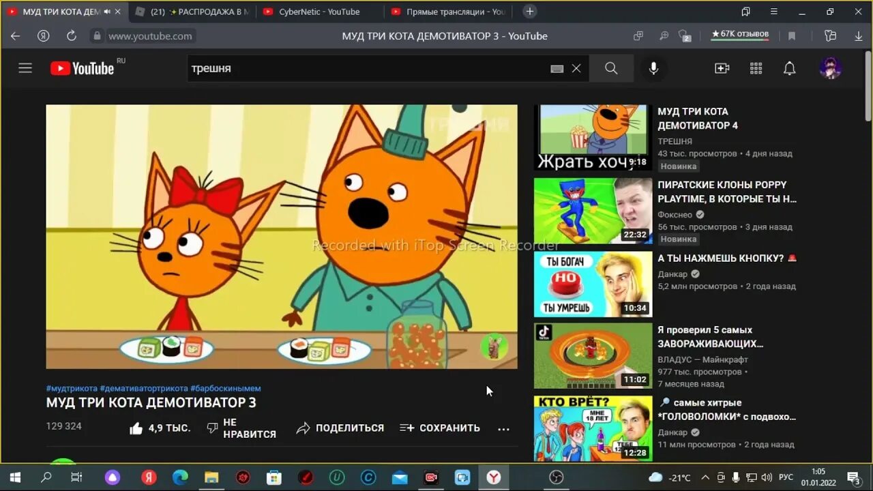Open action center notifications
Image resolution: width=873 pixels, height=491 pixels.
[853, 477]
